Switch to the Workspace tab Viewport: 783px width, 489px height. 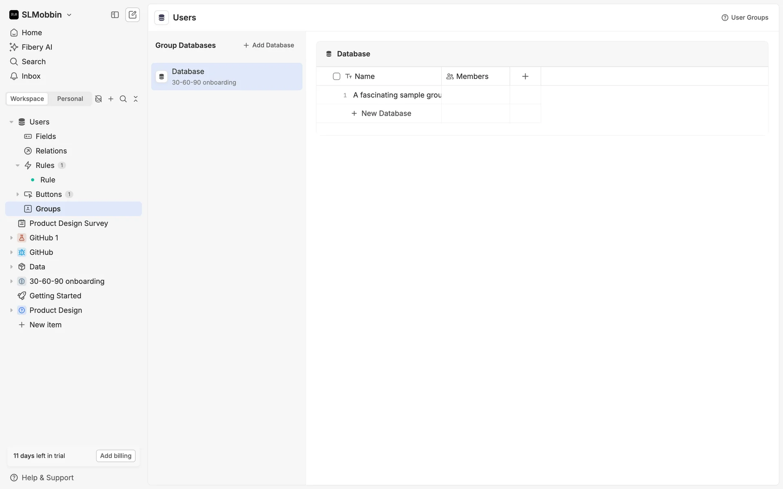27,99
